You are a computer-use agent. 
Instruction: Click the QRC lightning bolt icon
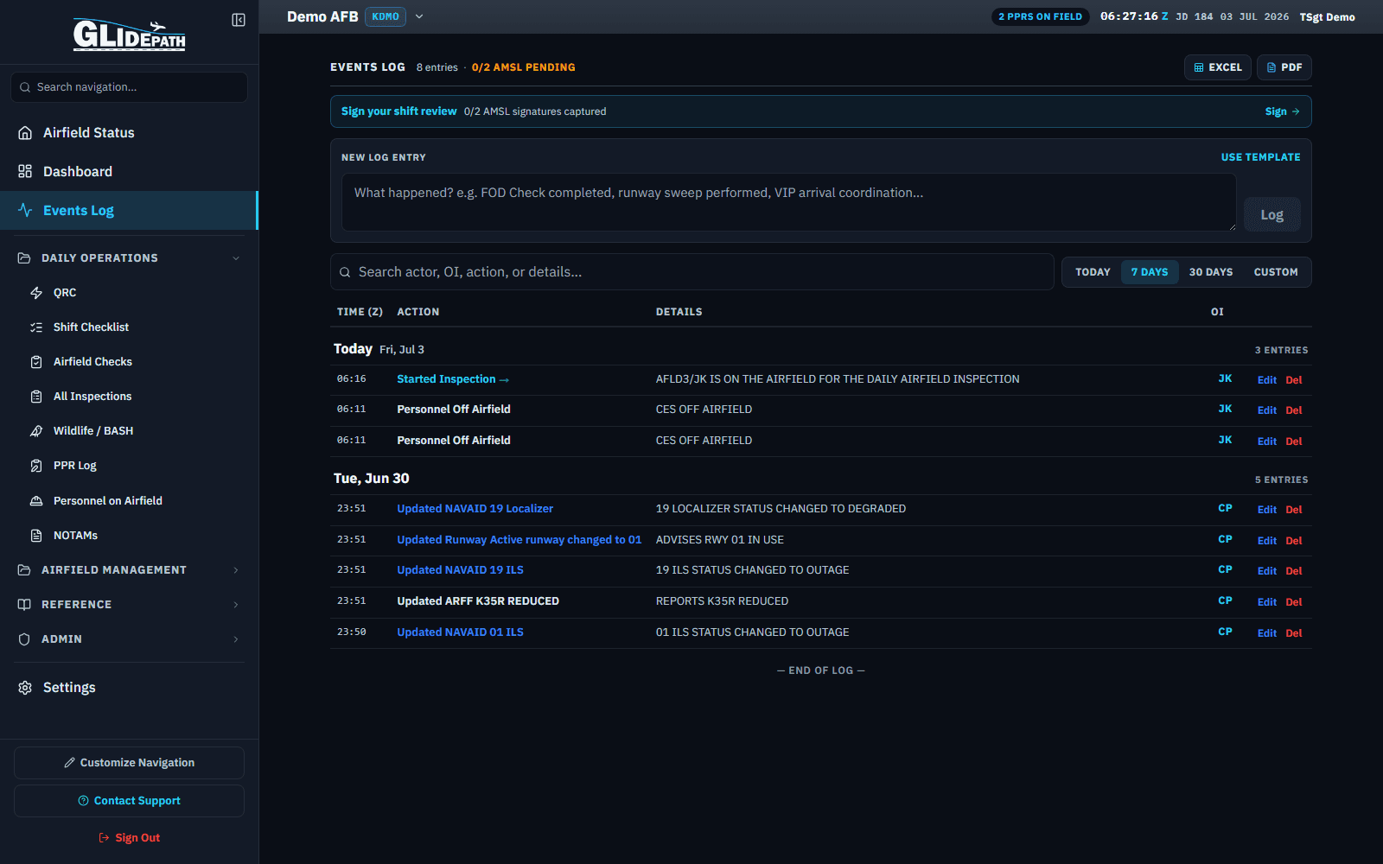coord(36,293)
